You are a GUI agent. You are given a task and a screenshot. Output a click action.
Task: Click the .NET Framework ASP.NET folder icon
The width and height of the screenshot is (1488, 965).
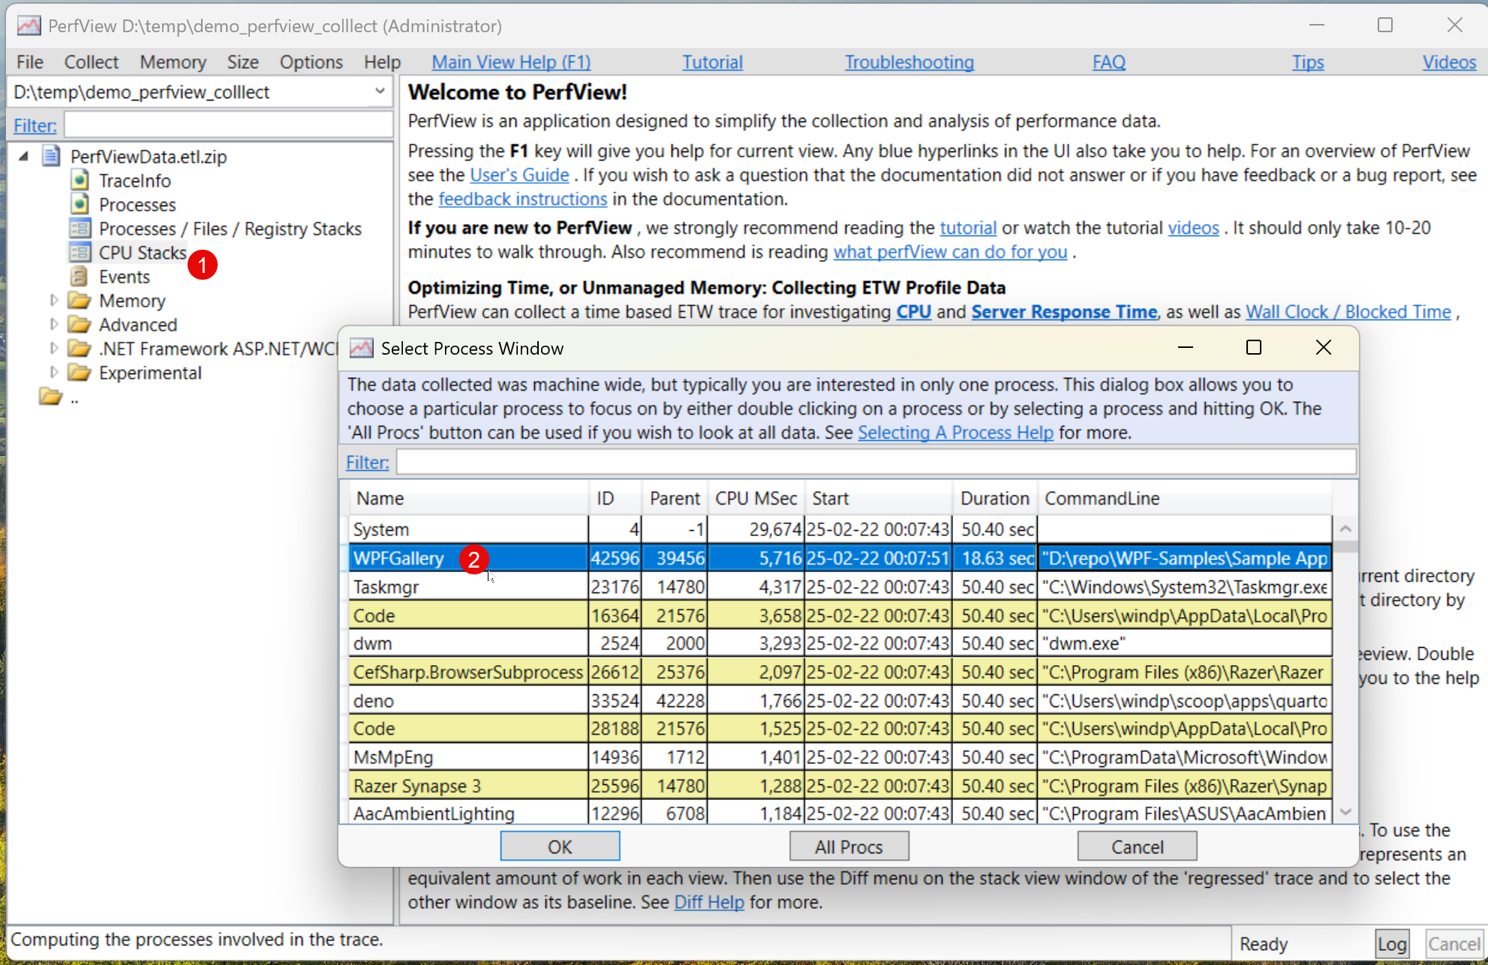click(79, 348)
